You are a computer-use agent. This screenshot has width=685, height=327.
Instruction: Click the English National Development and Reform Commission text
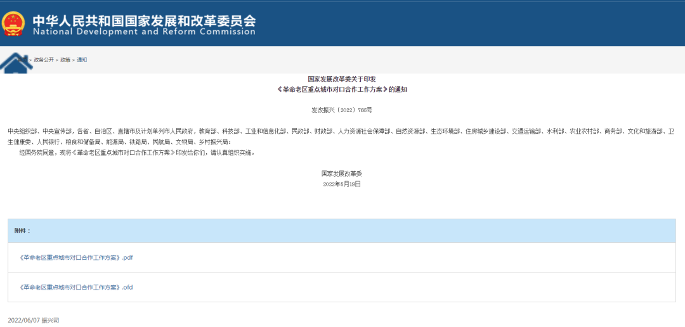point(144,32)
